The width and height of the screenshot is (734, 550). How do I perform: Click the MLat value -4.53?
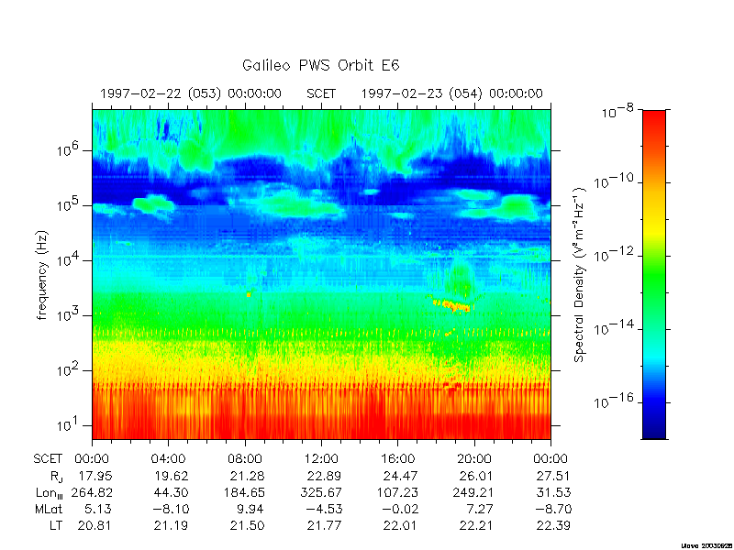(324, 509)
